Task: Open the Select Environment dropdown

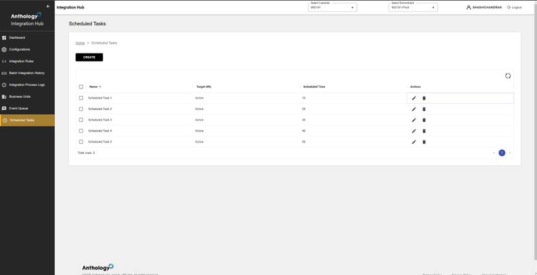Action: (413, 7)
